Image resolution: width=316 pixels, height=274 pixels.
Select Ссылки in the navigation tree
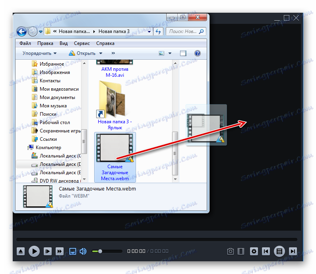(x=45, y=139)
